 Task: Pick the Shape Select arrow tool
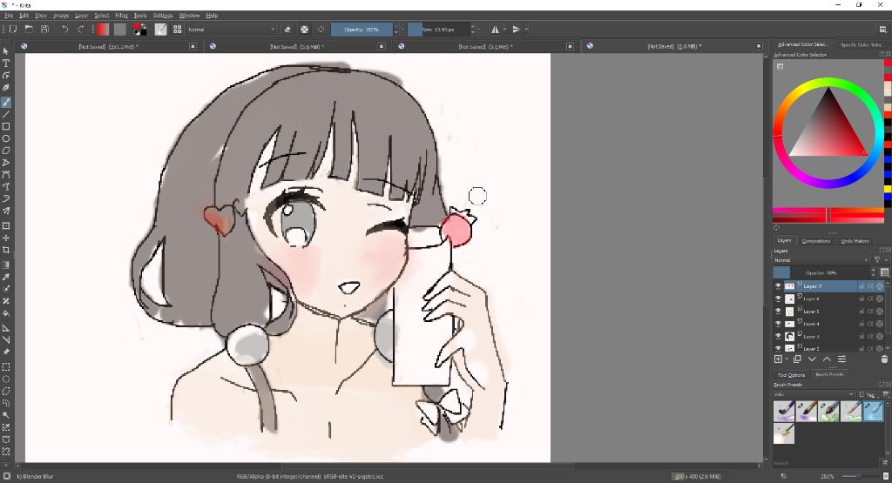(x=6, y=51)
